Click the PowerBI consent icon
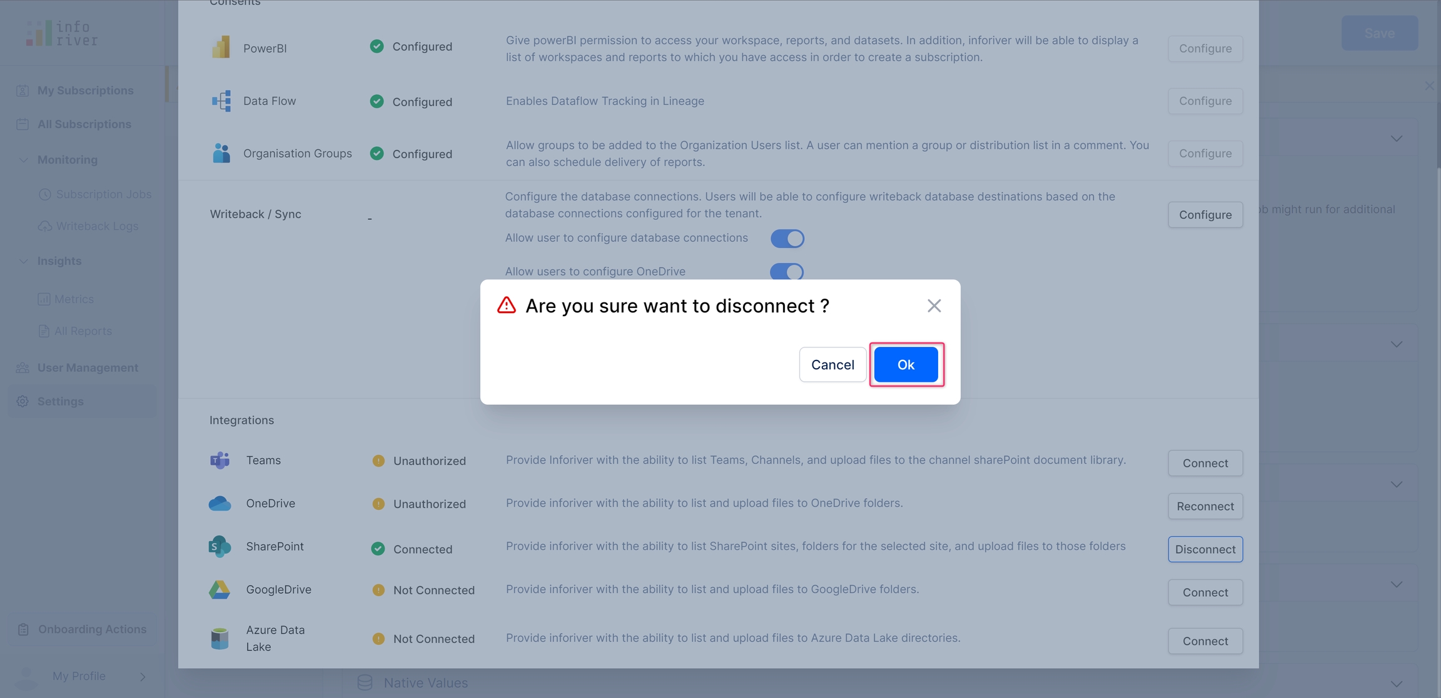This screenshot has height=698, width=1441. tap(221, 47)
